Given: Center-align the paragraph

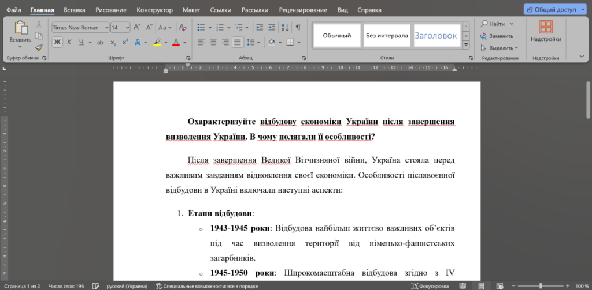Looking at the screenshot, I should click(x=213, y=42).
